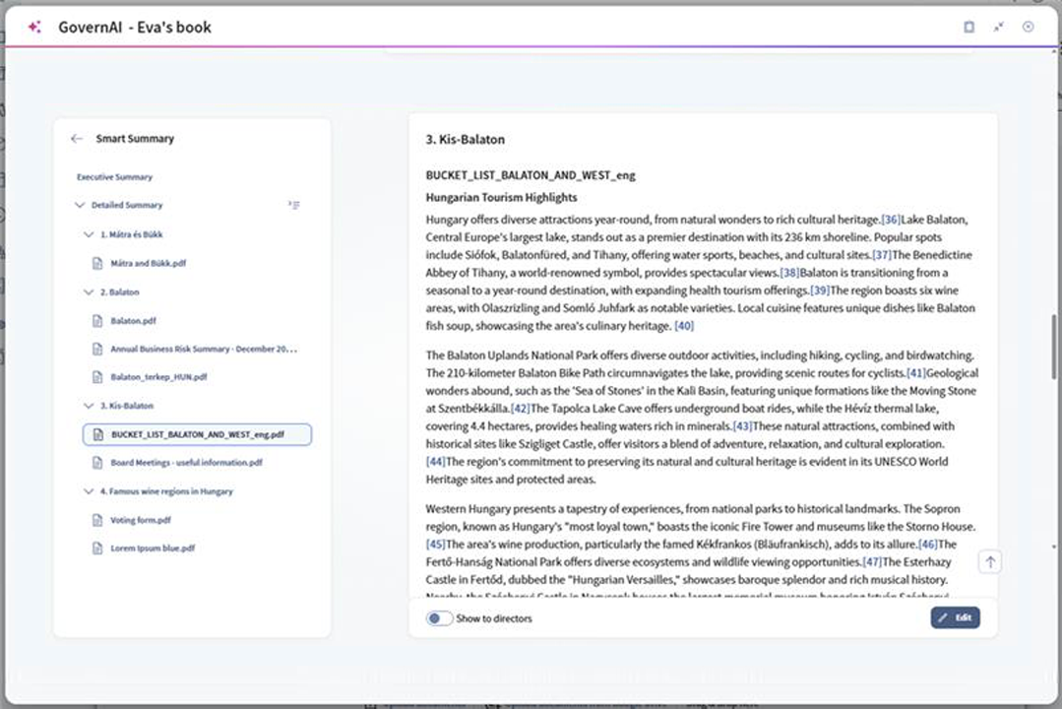Screen dimensions: 1063x709
Task: Go back using the arrow beside Smart Summary
Action: pos(77,139)
